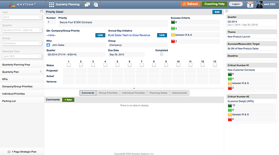
Task: Click dark green Success Criteria flag 6
Action: point(173,22)
